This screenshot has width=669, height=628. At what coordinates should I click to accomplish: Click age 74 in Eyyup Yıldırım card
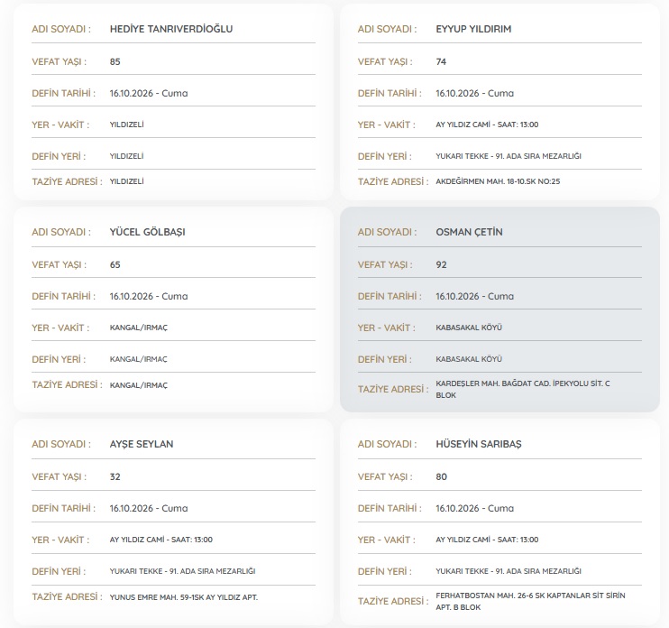tap(441, 62)
